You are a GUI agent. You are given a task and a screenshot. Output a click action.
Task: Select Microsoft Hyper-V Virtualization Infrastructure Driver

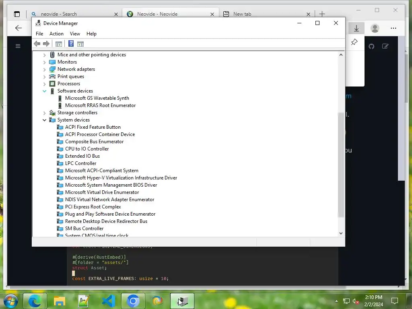[x=121, y=178]
